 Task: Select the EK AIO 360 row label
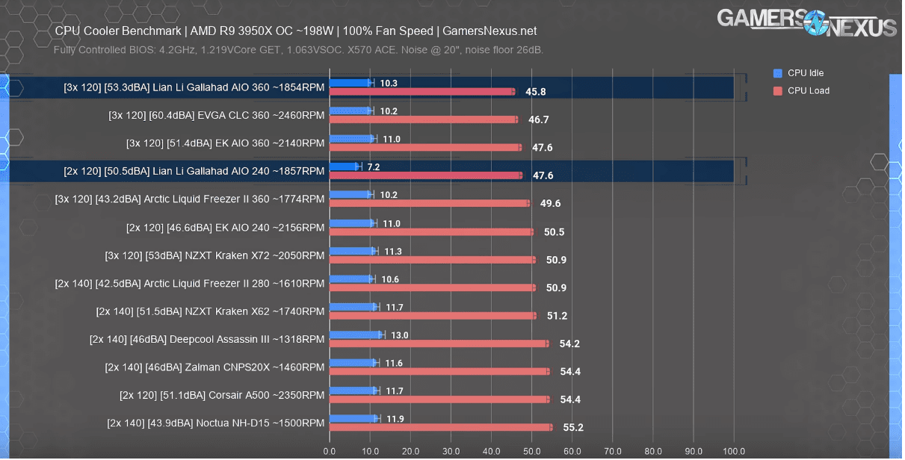pos(226,143)
